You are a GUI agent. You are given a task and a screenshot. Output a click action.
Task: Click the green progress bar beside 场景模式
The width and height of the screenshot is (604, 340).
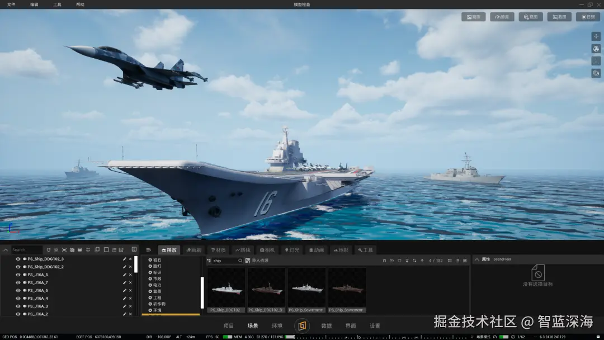(x=504, y=337)
